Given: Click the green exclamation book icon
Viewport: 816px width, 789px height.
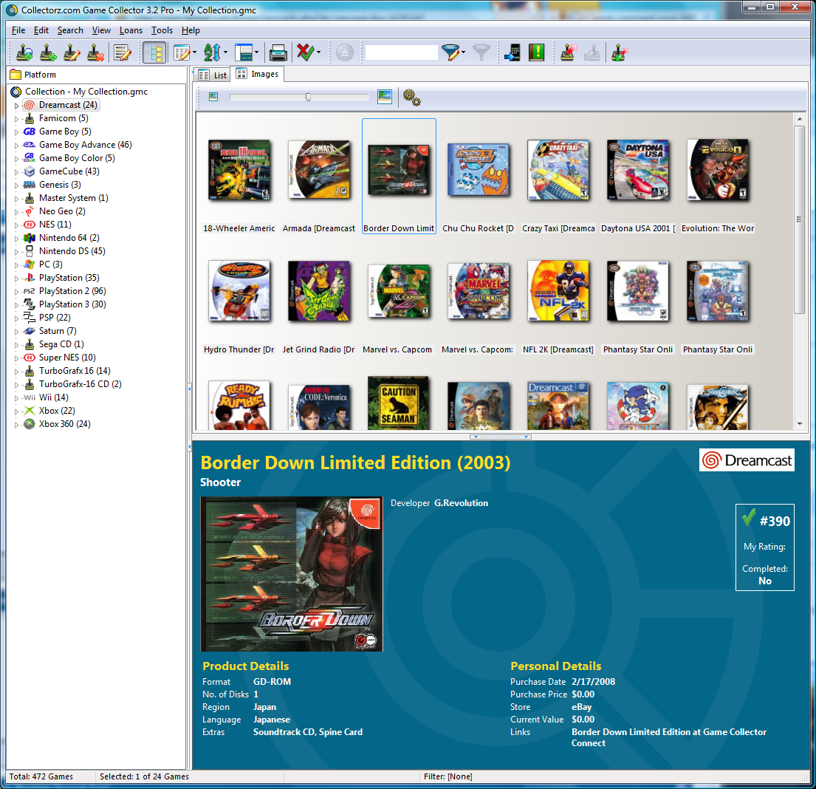Looking at the screenshot, I should click(x=537, y=52).
